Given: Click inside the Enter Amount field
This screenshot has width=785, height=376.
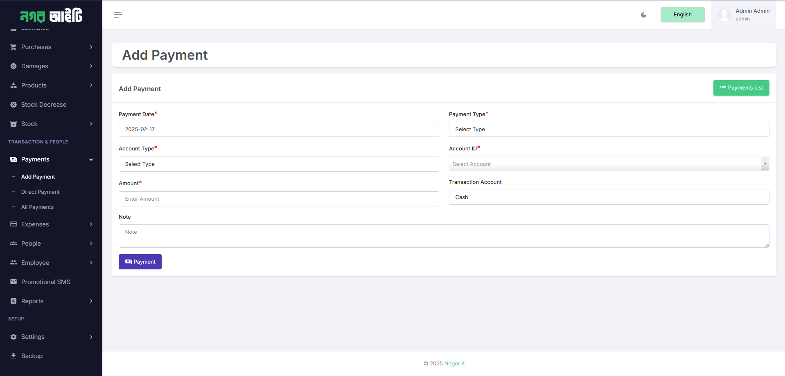Looking at the screenshot, I should pyautogui.click(x=278, y=199).
